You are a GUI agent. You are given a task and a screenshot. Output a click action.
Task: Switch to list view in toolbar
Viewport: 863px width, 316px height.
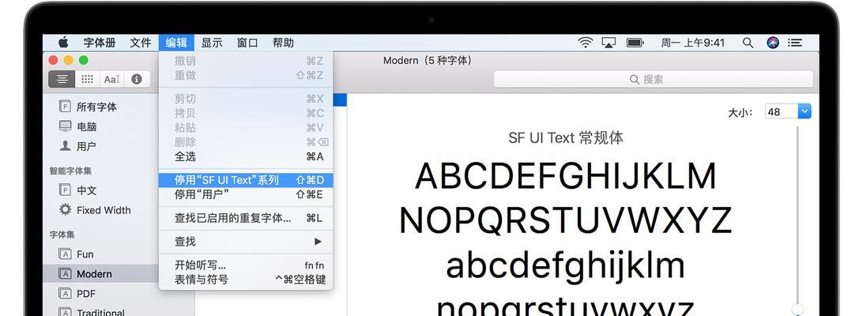(x=62, y=79)
